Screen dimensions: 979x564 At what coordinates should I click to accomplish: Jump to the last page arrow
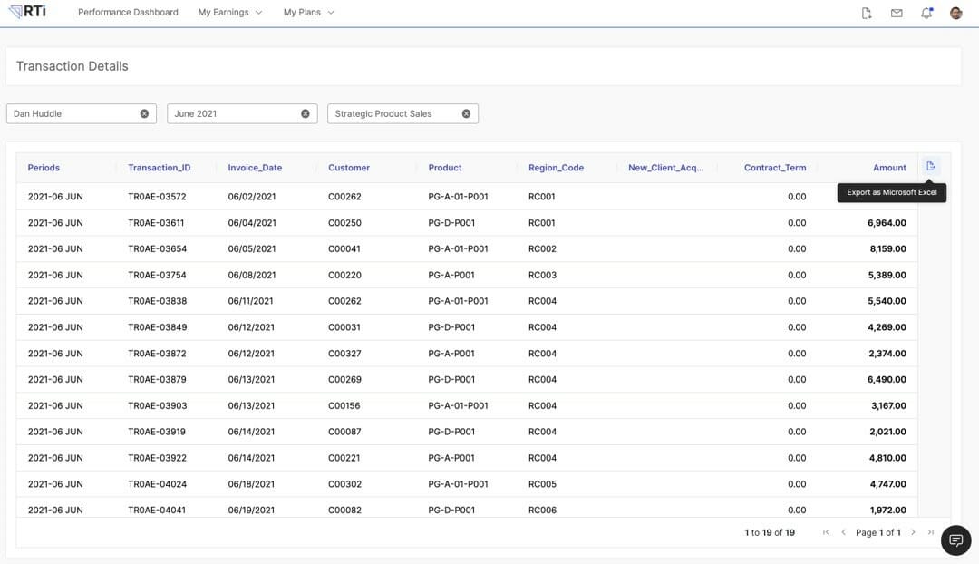931,532
